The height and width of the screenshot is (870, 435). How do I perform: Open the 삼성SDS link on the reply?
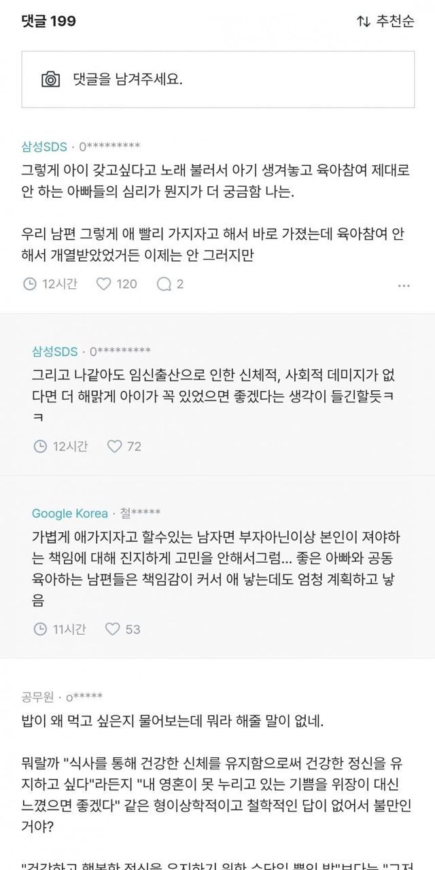click(54, 351)
